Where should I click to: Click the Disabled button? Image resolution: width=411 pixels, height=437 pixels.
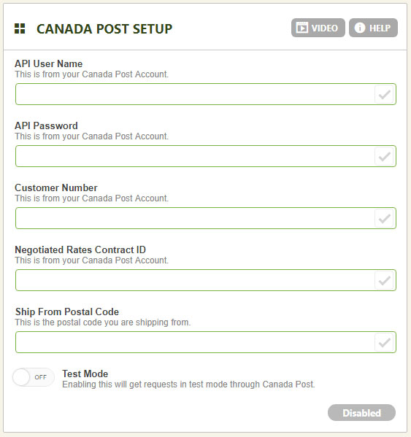pyautogui.click(x=361, y=413)
